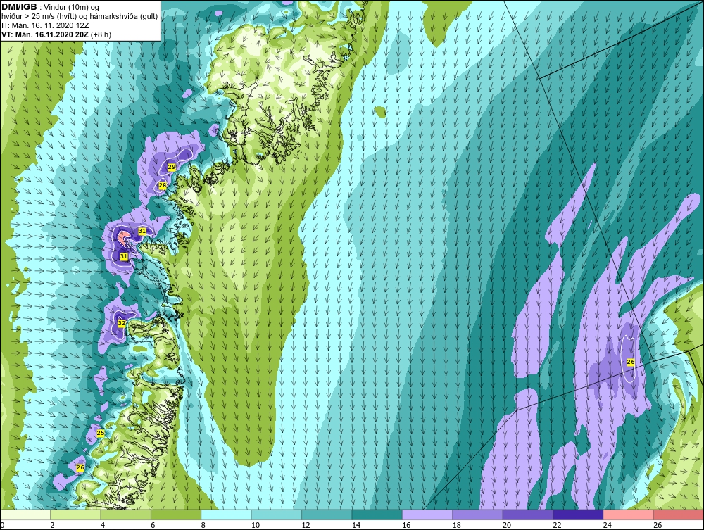Click the legend scale number 2
The image size is (704, 530).
53,525
